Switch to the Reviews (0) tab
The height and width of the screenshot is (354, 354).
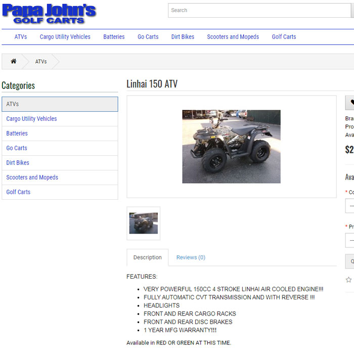tap(191, 257)
